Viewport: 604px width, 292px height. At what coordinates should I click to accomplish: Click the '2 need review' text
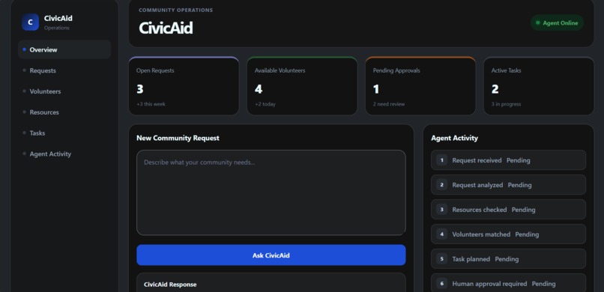[389, 104]
